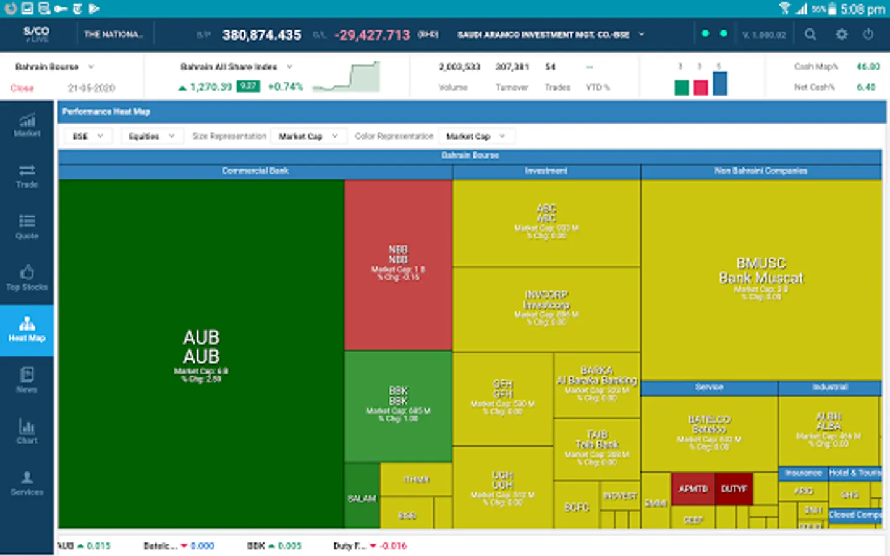
Task: Select the DUTYF dark red tile
Action: 734,489
